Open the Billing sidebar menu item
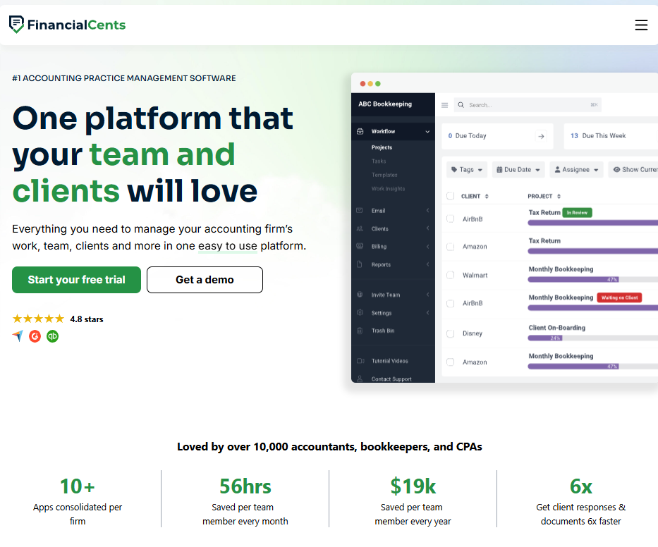This screenshot has width=658, height=547. [x=379, y=247]
